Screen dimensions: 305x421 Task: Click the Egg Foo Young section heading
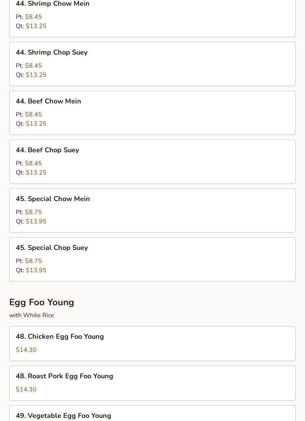coord(42,302)
